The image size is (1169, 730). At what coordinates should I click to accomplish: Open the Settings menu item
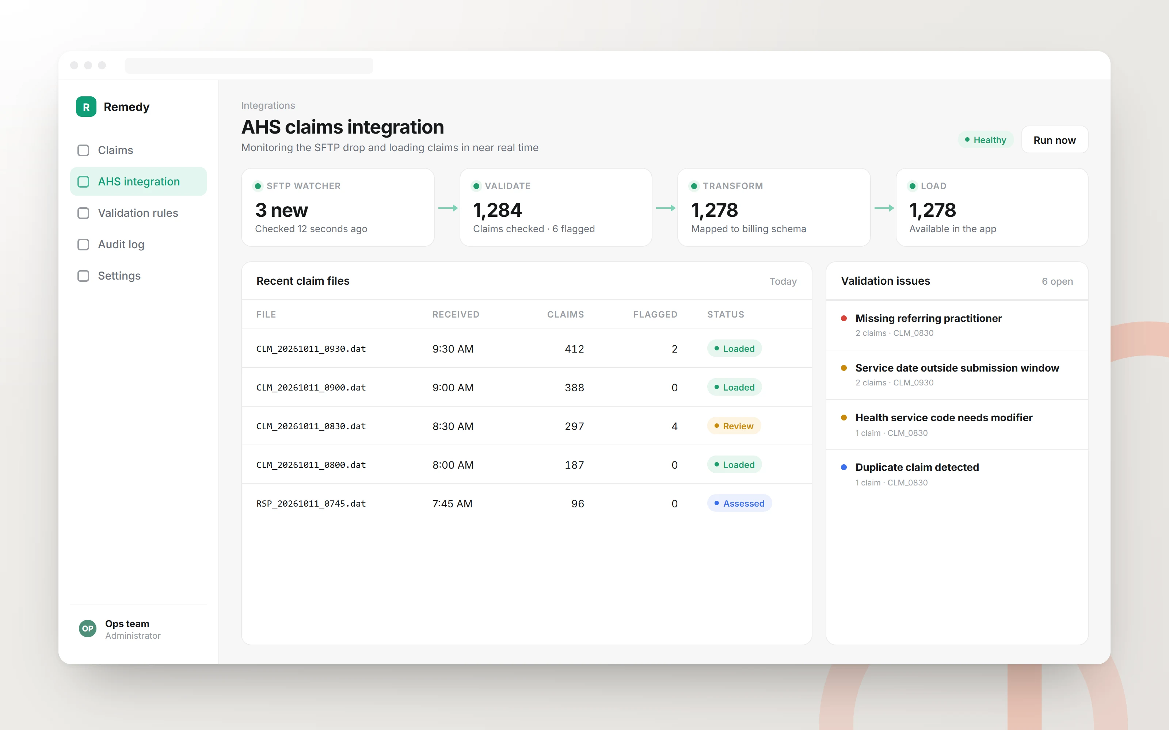[x=138, y=276]
